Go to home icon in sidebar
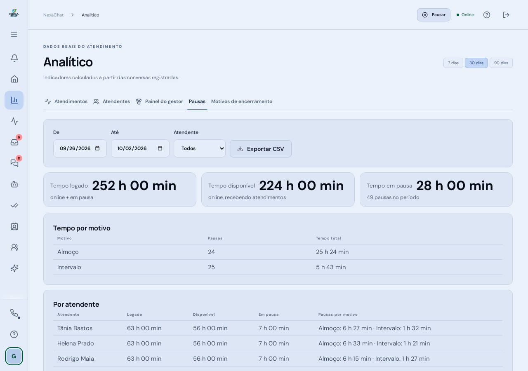 [14, 79]
